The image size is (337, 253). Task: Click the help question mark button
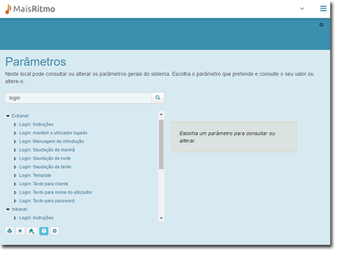coord(44,231)
